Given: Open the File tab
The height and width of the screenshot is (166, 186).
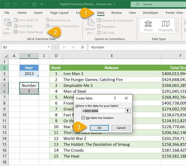Looking at the screenshot, I should click(7, 13).
